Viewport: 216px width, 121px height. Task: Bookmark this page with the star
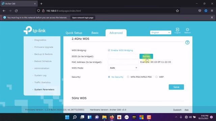click(177, 11)
